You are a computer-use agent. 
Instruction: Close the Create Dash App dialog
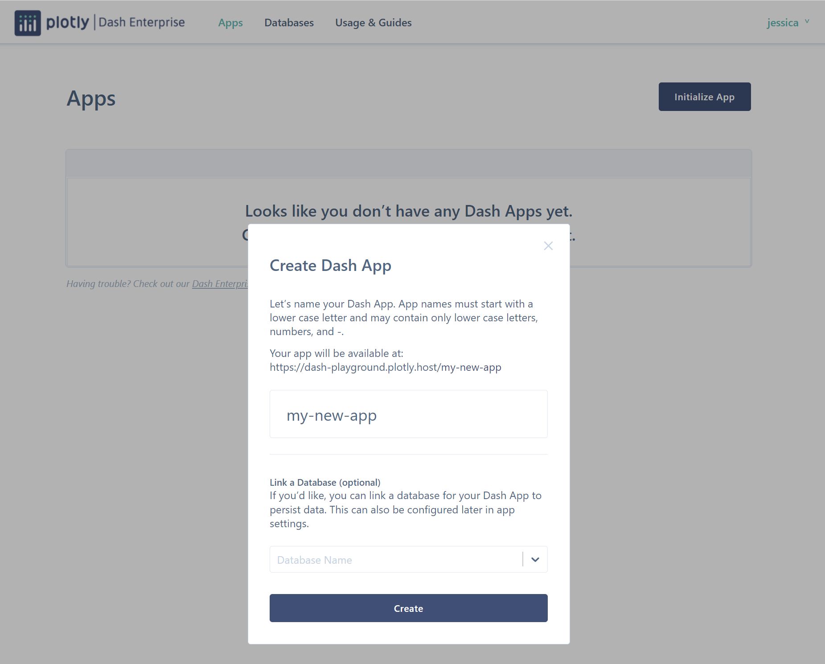(x=548, y=246)
